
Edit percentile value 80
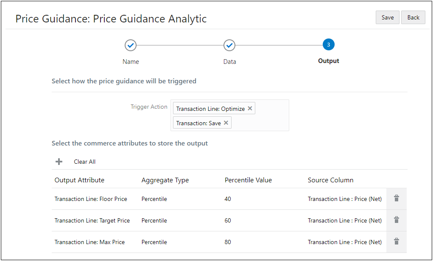coord(228,242)
